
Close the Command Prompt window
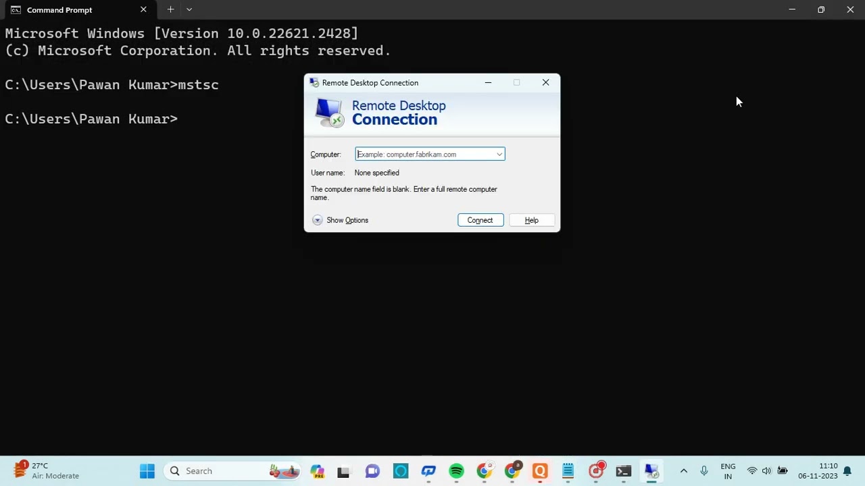coord(850,9)
